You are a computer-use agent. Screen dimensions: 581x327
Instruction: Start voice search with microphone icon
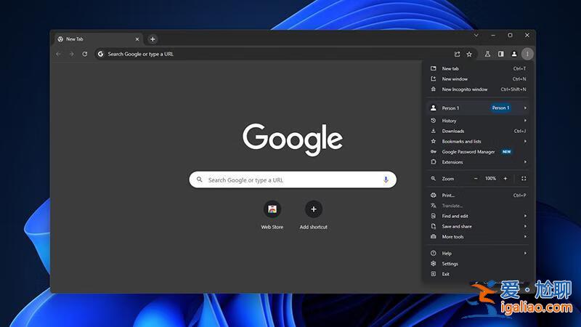(x=386, y=179)
